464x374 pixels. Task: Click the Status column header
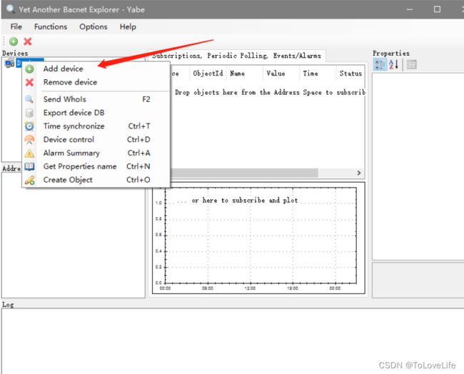click(350, 74)
